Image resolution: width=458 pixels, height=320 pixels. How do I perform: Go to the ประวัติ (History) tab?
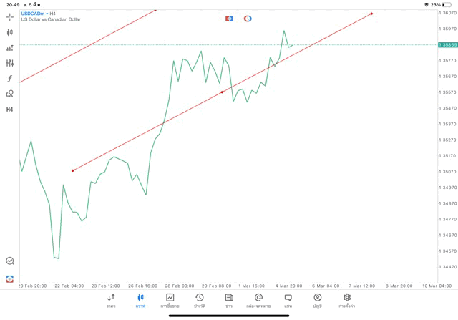point(199,300)
